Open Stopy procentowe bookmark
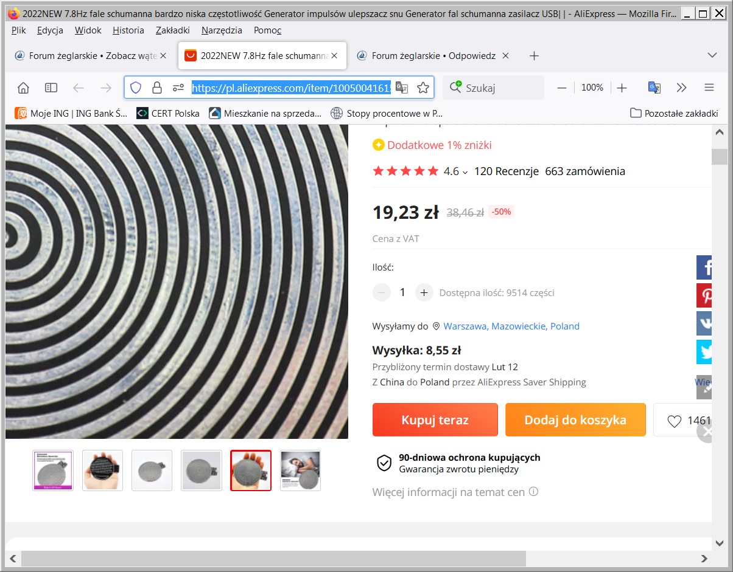733x572 pixels. click(387, 113)
